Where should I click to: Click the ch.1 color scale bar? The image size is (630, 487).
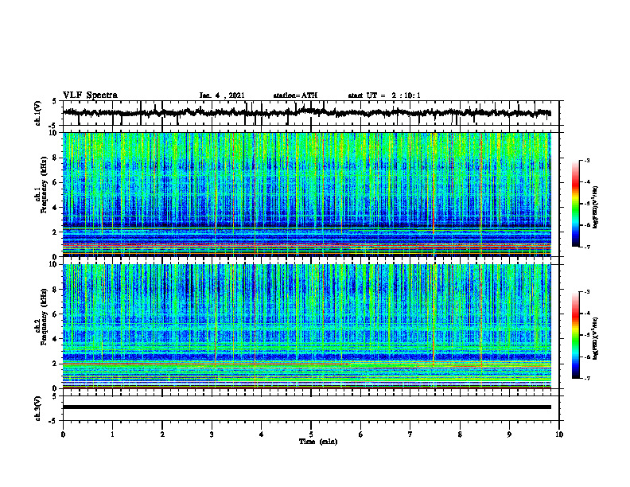coord(575,204)
